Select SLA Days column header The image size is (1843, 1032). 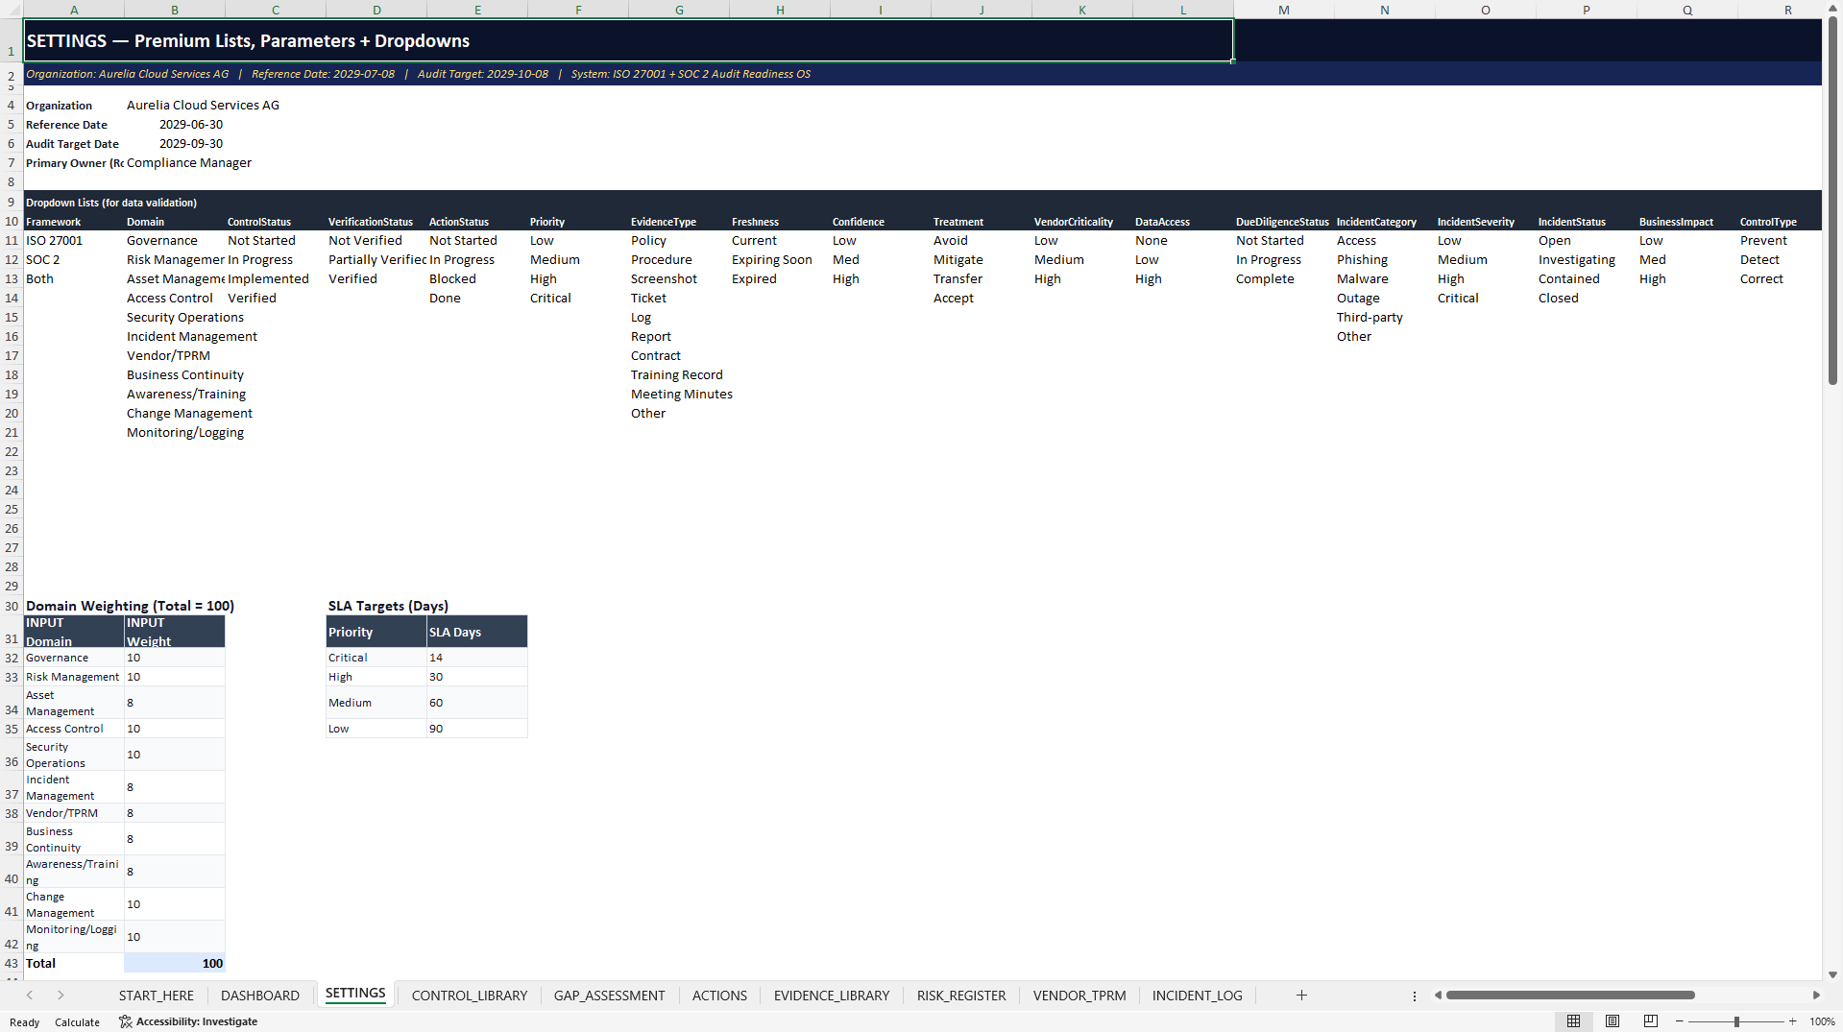coord(477,632)
